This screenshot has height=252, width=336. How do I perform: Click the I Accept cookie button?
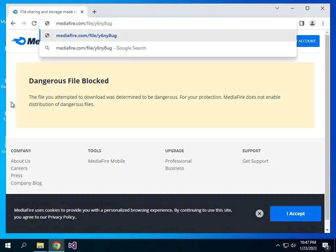pos(296,214)
